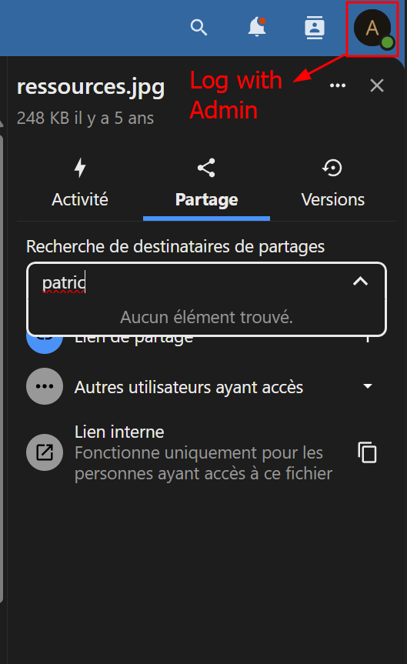
Task: Open the search magnifier in header
Action: coord(198,28)
